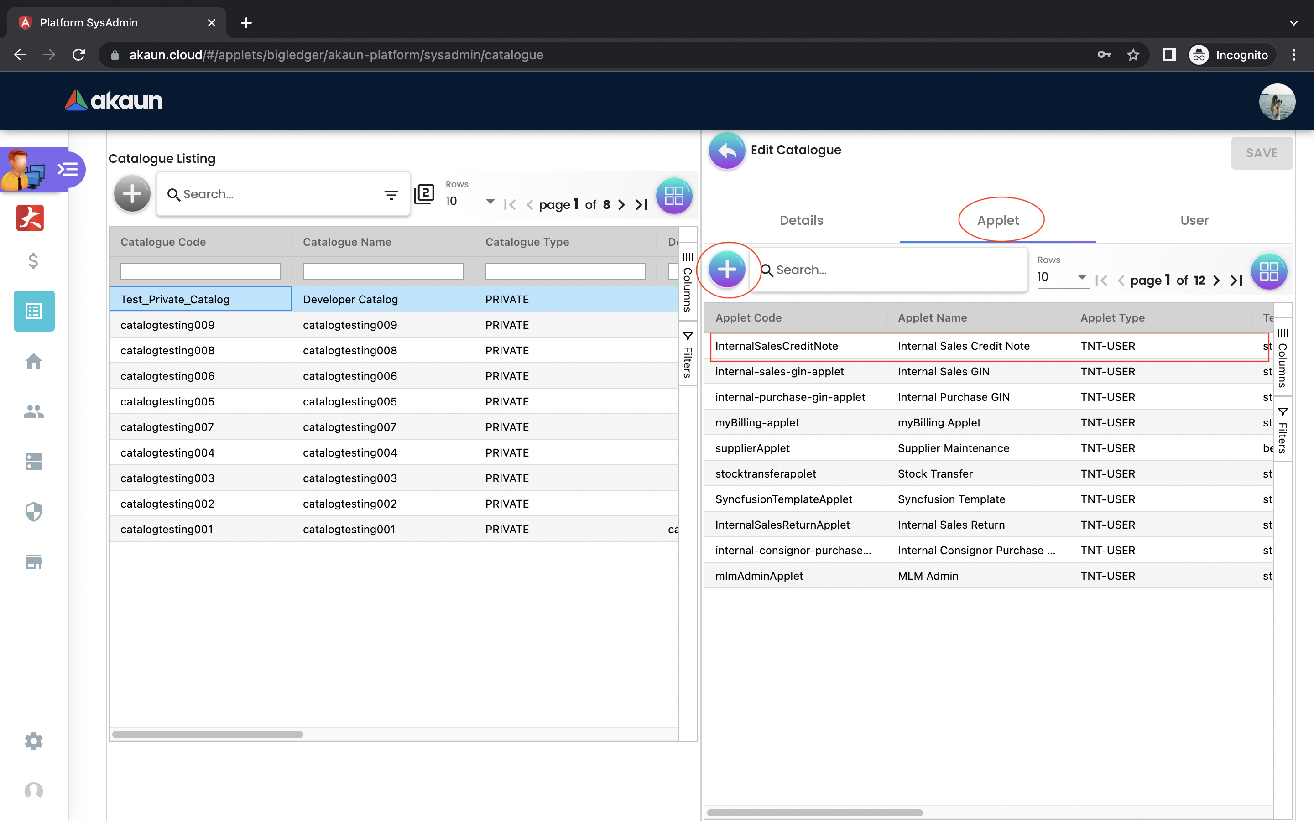Image resolution: width=1314 pixels, height=821 pixels.
Task: Open the catalogue search filter options icon
Action: (391, 194)
